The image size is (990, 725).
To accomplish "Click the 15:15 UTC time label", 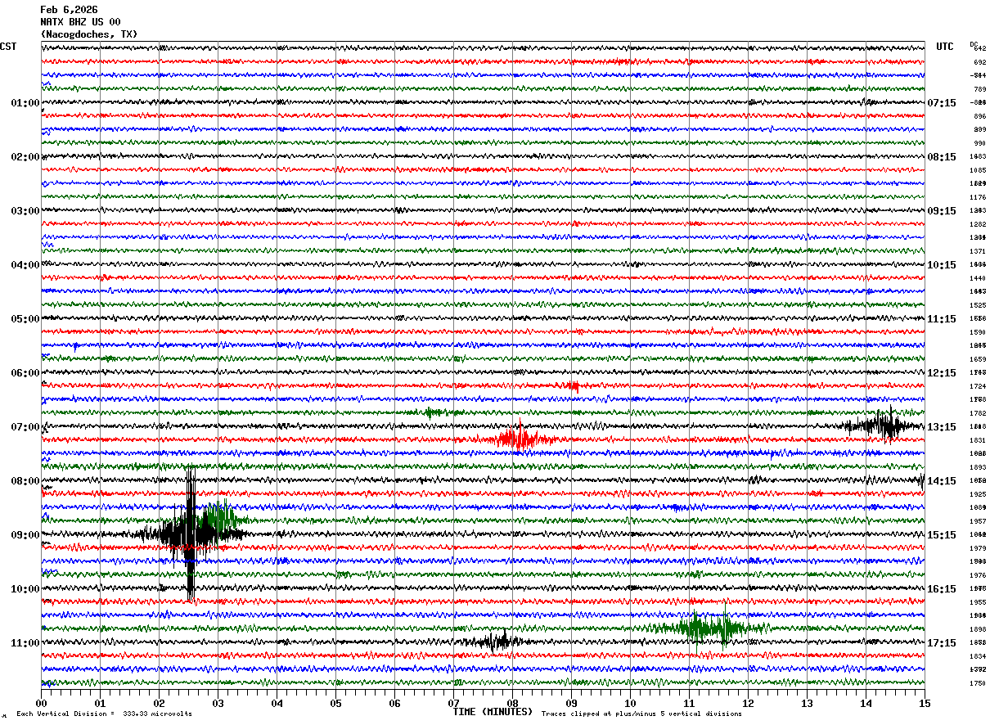I will click(942, 535).
